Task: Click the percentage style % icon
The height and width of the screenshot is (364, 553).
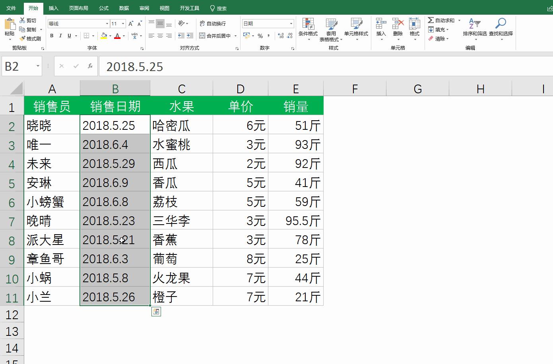Action: (x=260, y=36)
